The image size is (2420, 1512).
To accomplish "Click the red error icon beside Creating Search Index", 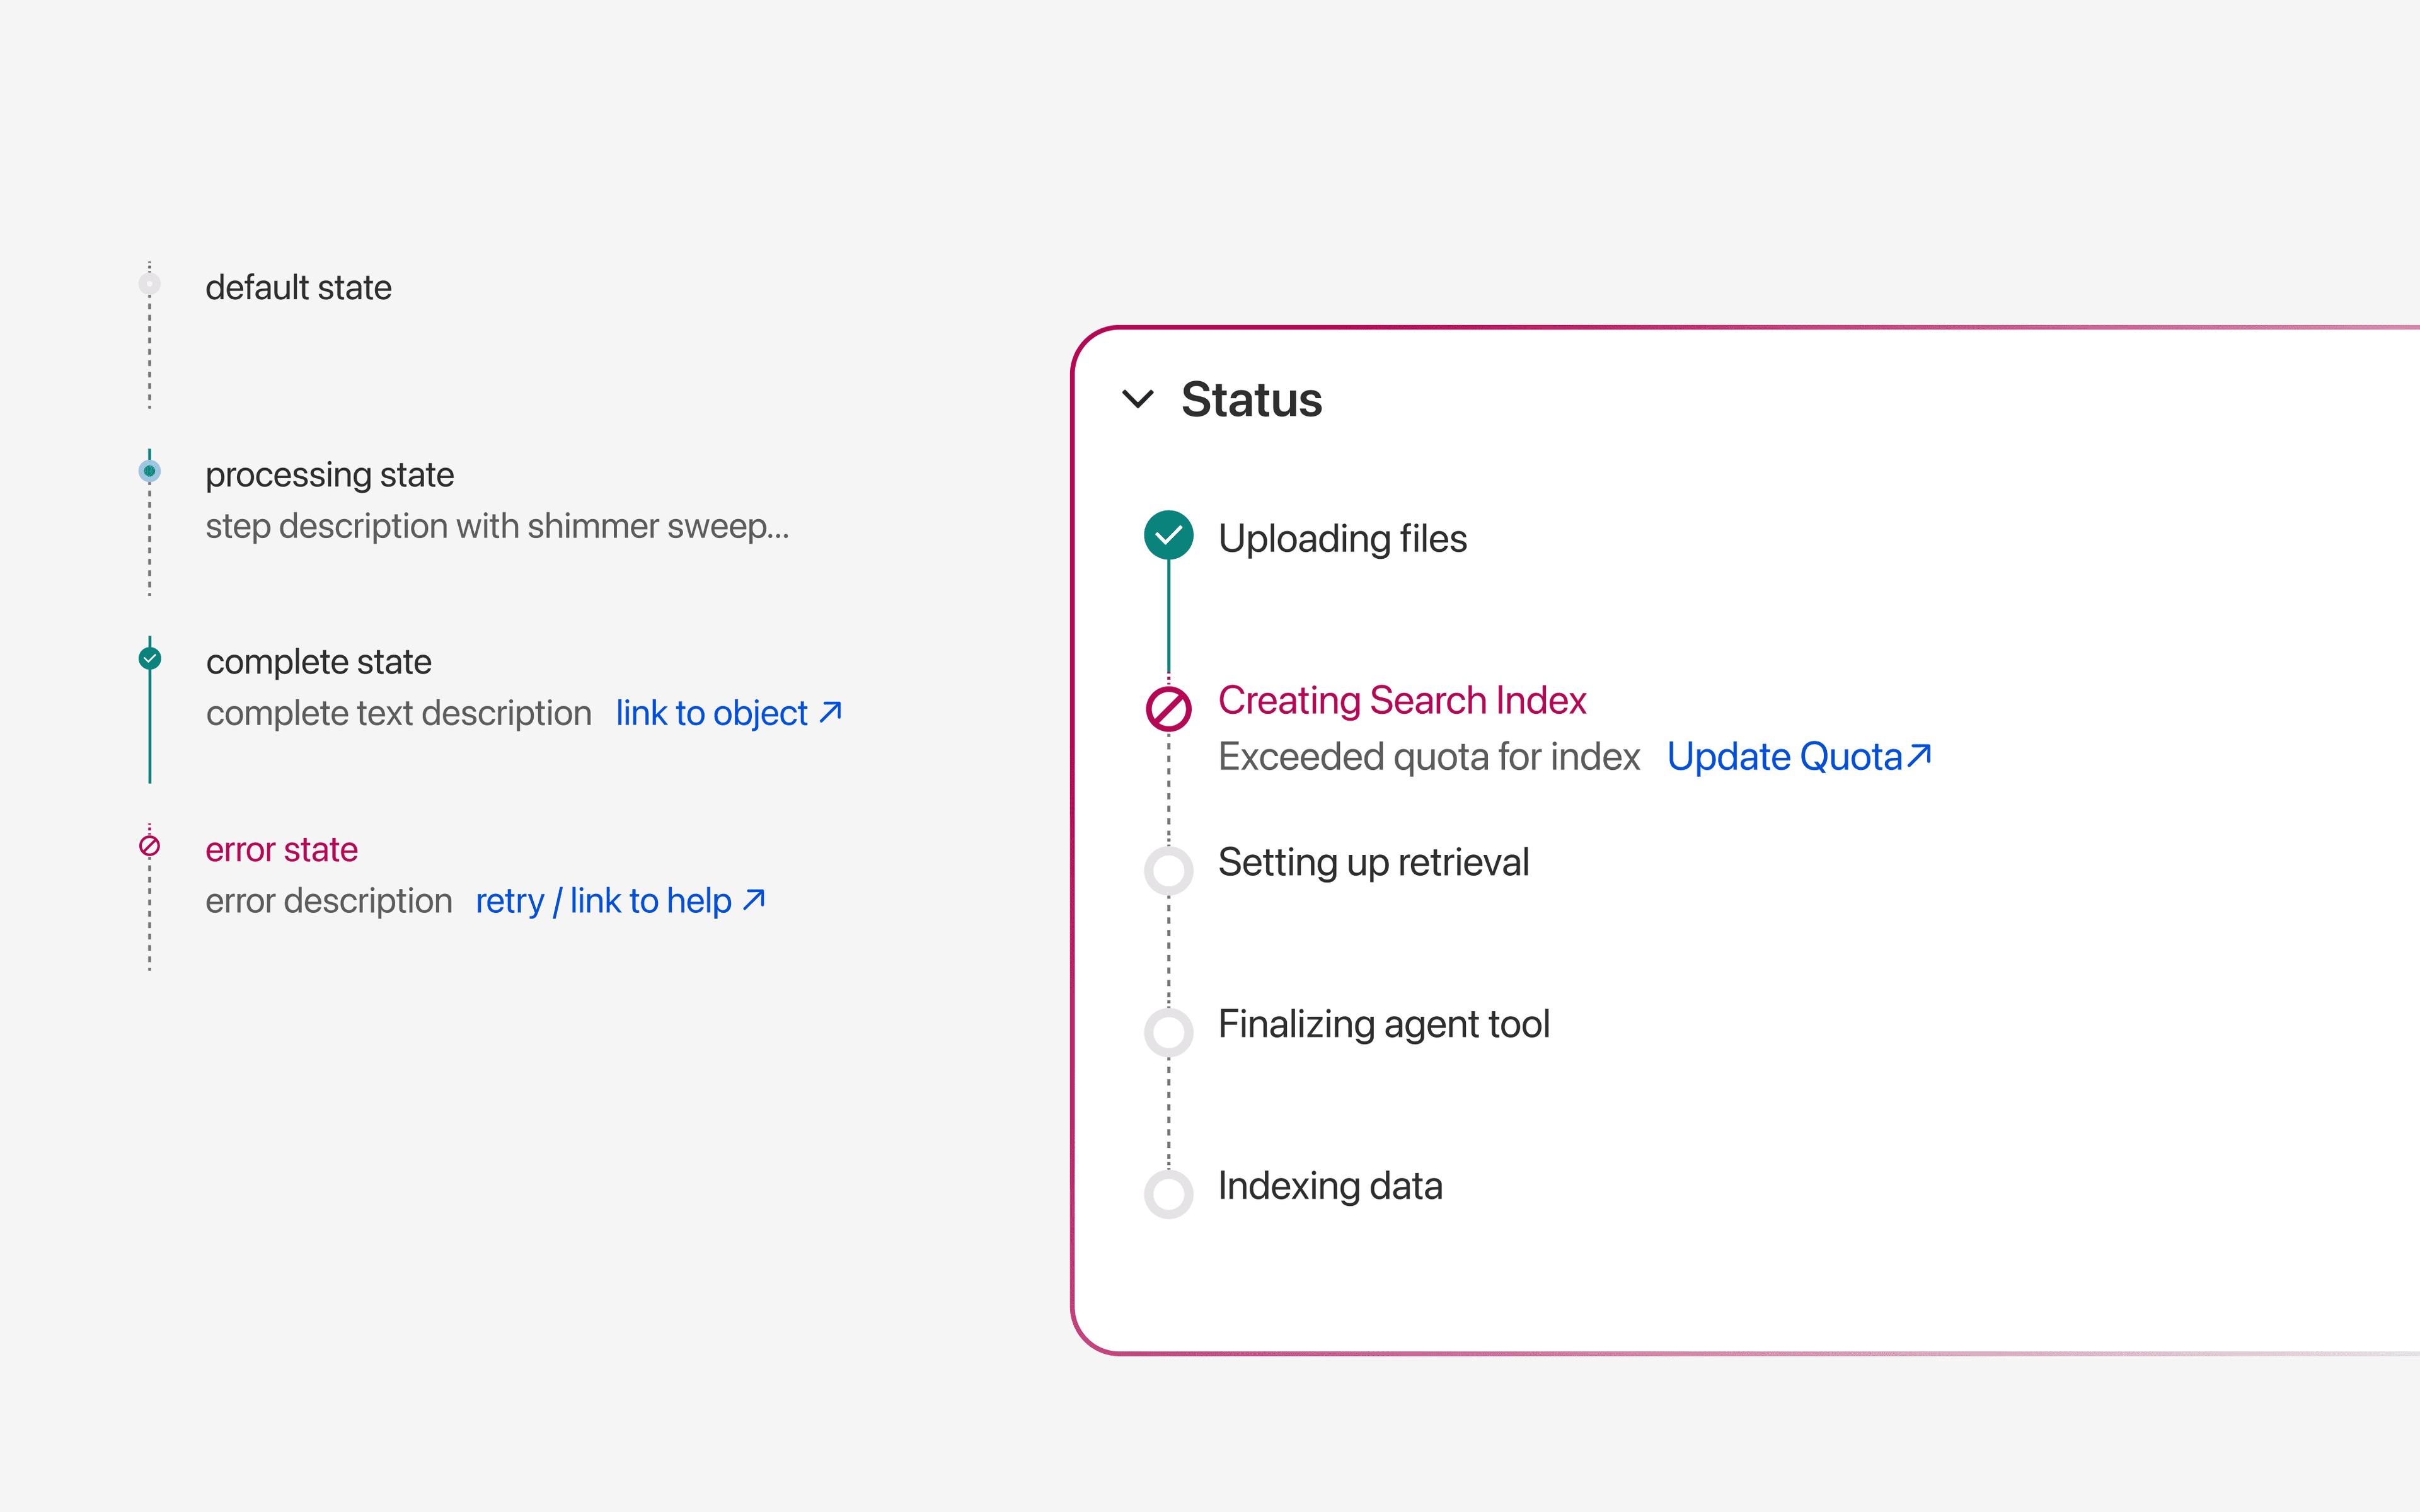I will [x=1168, y=709].
